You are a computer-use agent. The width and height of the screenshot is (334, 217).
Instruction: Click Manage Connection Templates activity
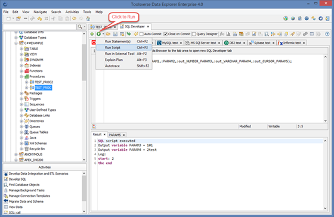[x=29, y=196]
